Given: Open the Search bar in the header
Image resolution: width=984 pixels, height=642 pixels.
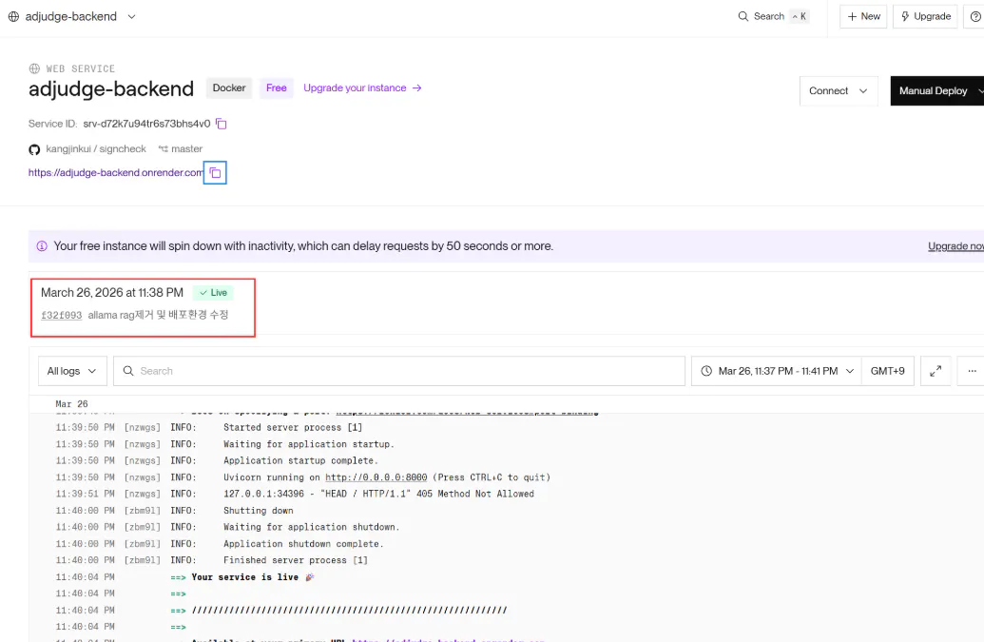Looking at the screenshot, I should (x=773, y=16).
